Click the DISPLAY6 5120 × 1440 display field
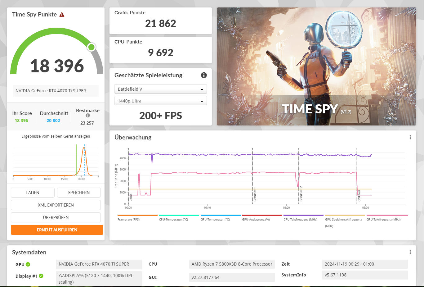Screen dimensions: 424x287 click(99, 279)
